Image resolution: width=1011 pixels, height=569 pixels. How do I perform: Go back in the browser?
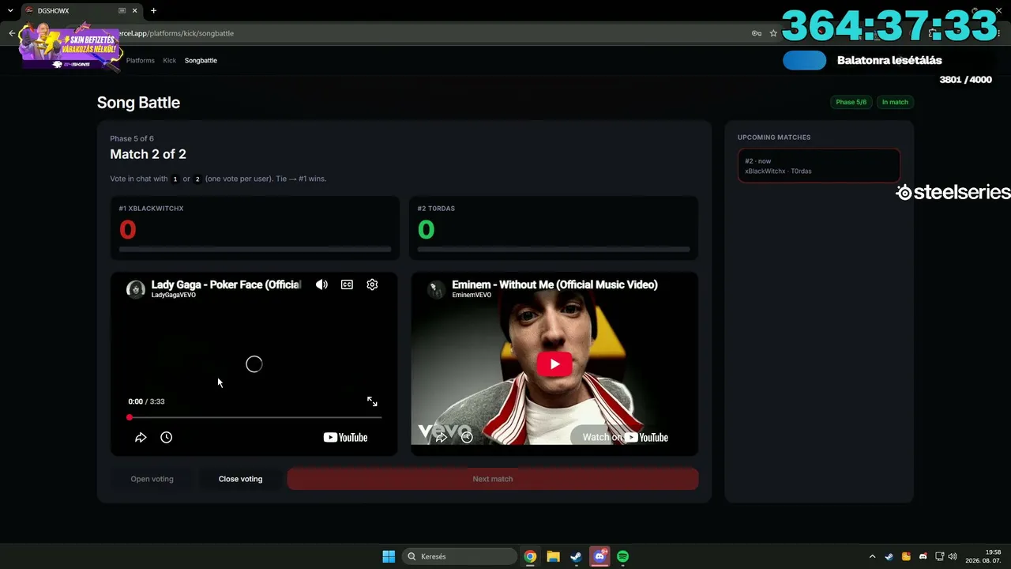pos(12,33)
